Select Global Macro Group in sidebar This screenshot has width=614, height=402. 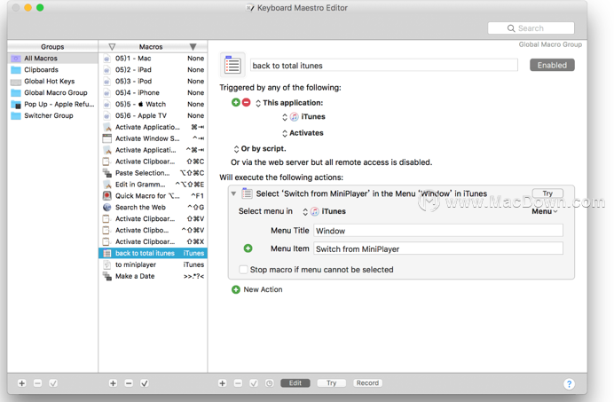click(52, 93)
